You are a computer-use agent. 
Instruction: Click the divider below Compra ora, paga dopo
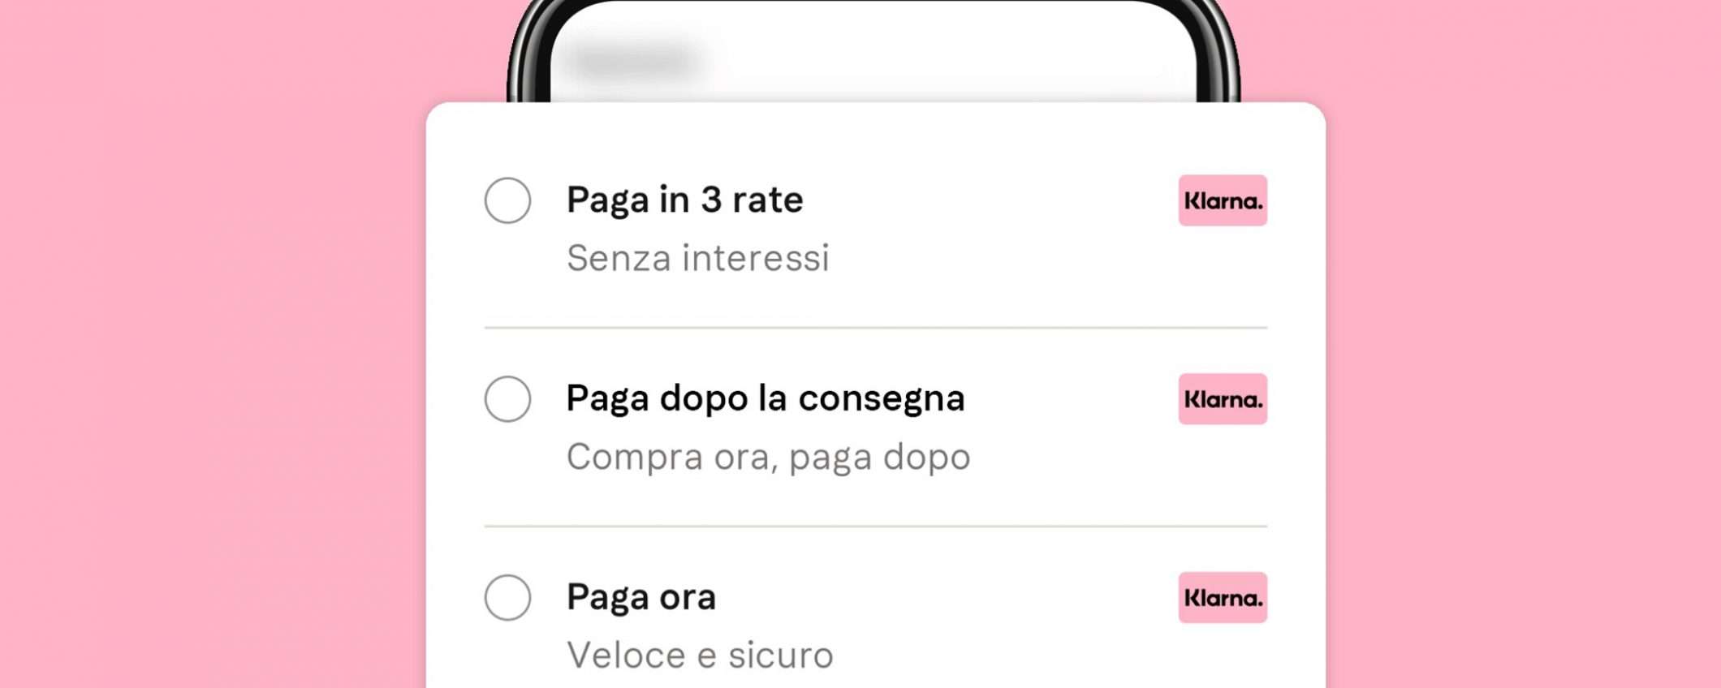point(875,527)
